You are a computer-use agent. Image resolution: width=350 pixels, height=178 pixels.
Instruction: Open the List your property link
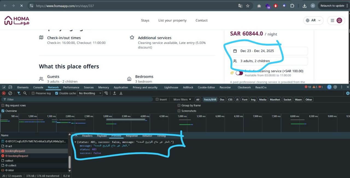[x=172, y=21]
